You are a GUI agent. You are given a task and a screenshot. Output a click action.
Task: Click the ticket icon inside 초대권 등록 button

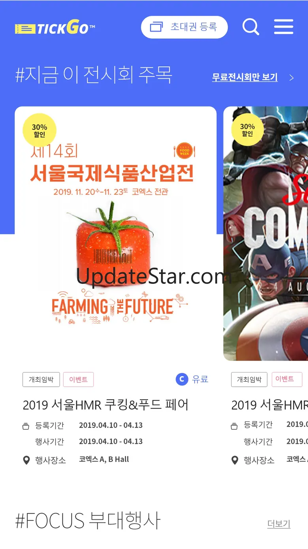click(x=156, y=27)
